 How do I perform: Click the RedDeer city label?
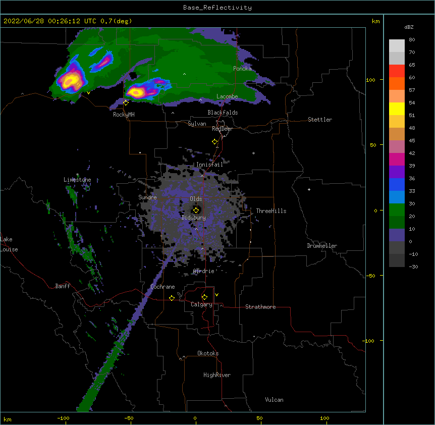[222, 129]
